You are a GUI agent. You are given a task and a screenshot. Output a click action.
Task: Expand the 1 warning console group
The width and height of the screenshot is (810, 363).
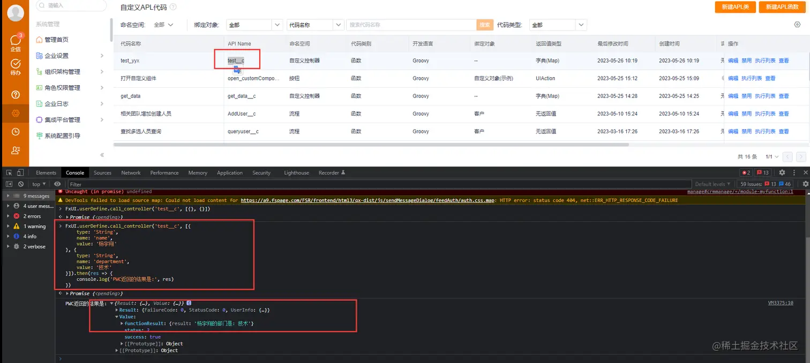pos(7,226)
